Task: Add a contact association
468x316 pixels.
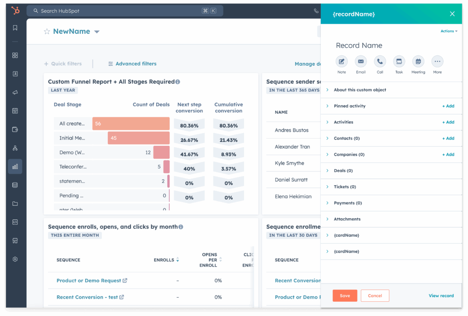Action: (448, 138)
